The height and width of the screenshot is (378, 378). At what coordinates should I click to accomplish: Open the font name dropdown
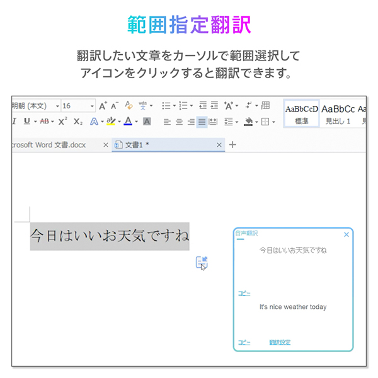(57, 106)
